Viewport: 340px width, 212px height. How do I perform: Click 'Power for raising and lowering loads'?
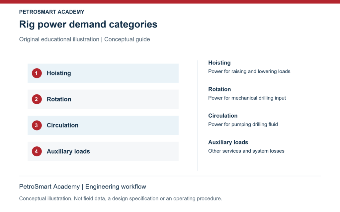pyautogui.click(x=249, y=72)
